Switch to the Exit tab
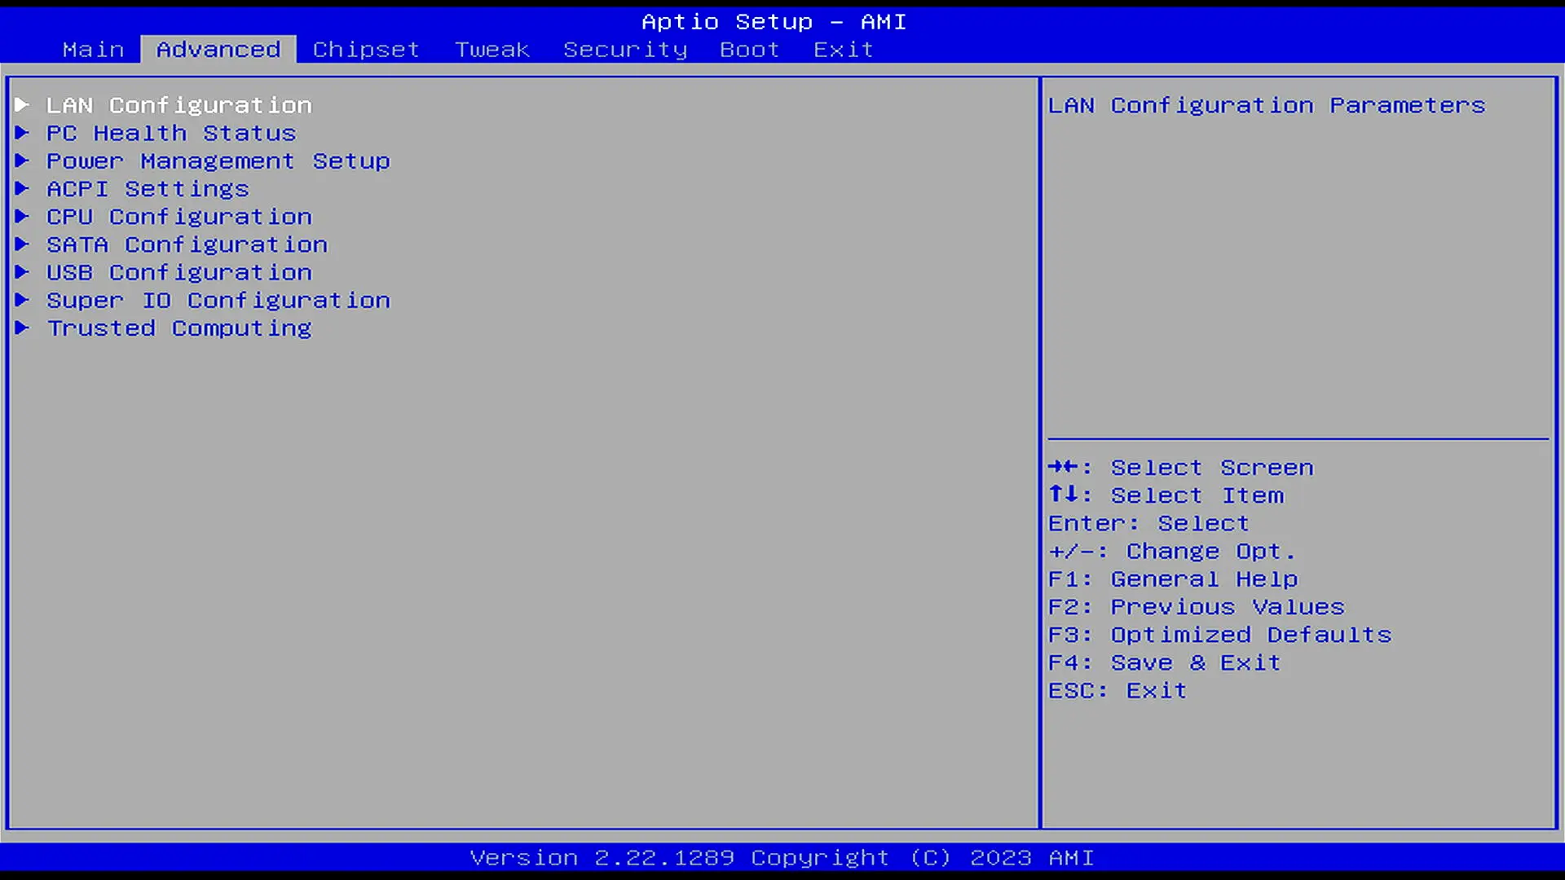 pos(843,50)
